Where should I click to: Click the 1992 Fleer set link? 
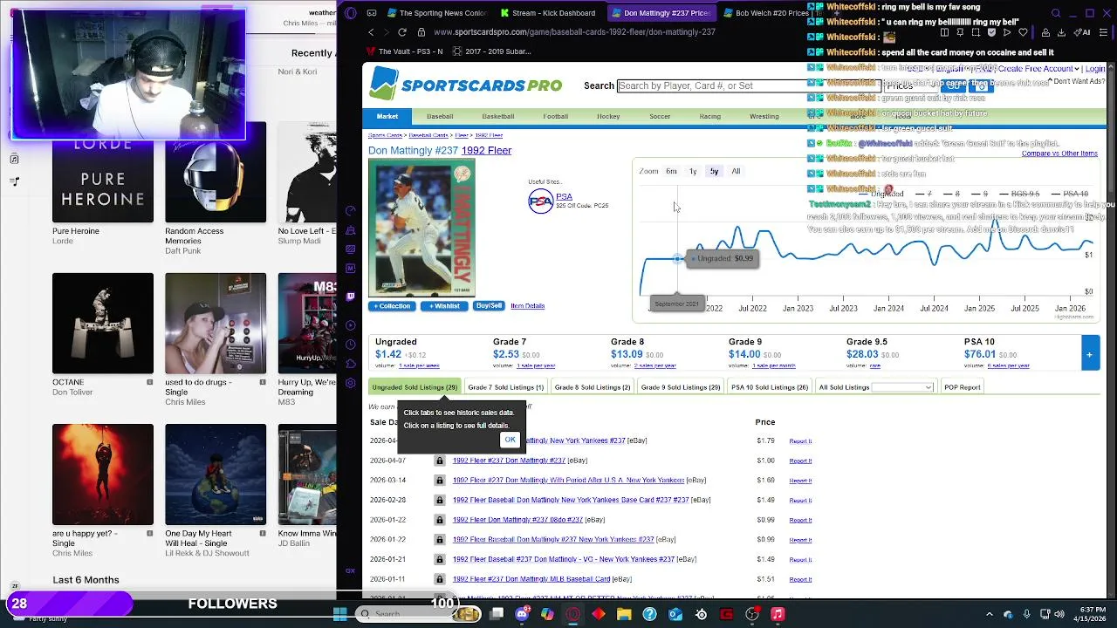(x=486, y=151)
